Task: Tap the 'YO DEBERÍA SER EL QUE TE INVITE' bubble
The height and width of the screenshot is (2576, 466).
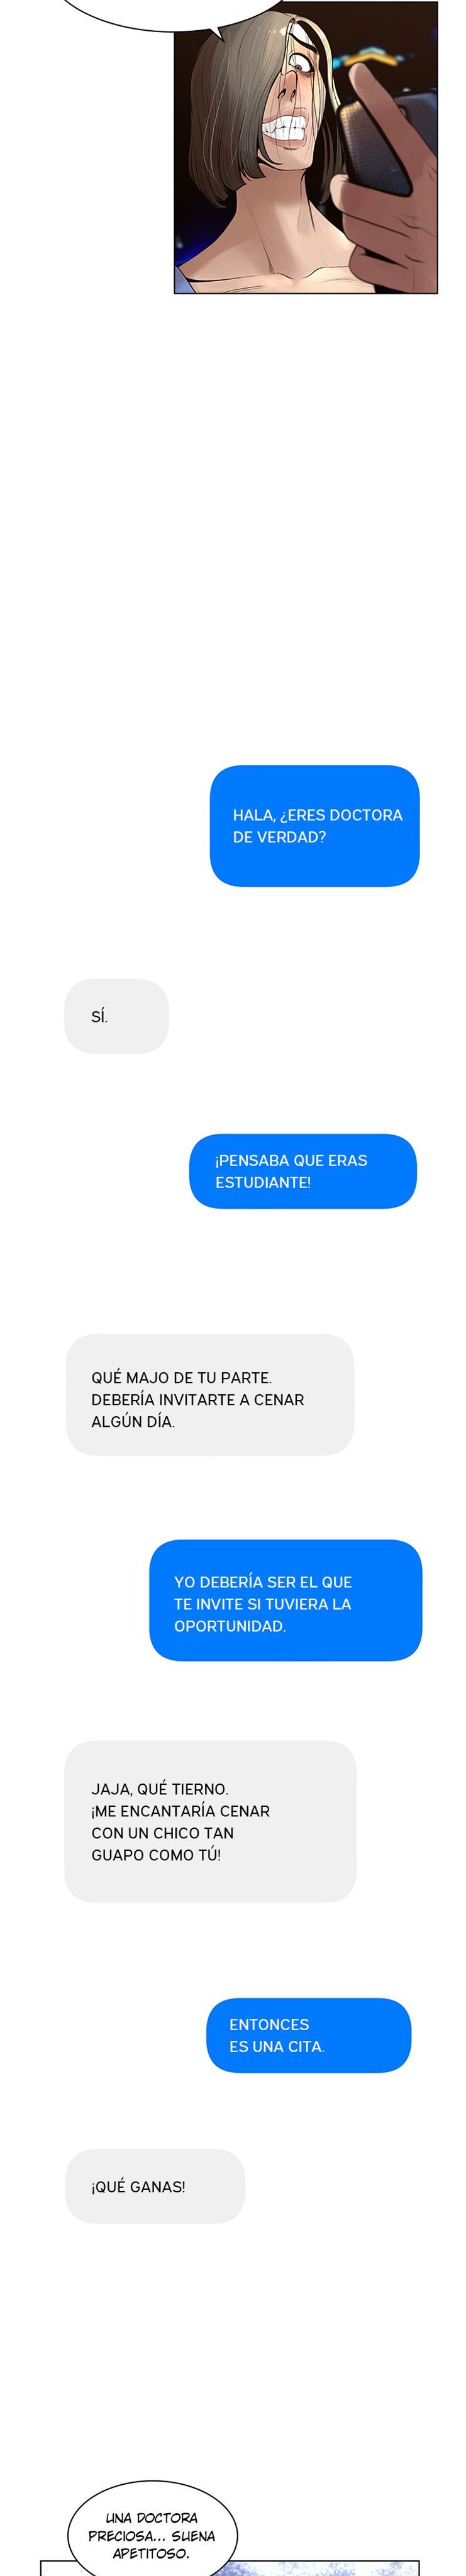Action: point(285,1600)
